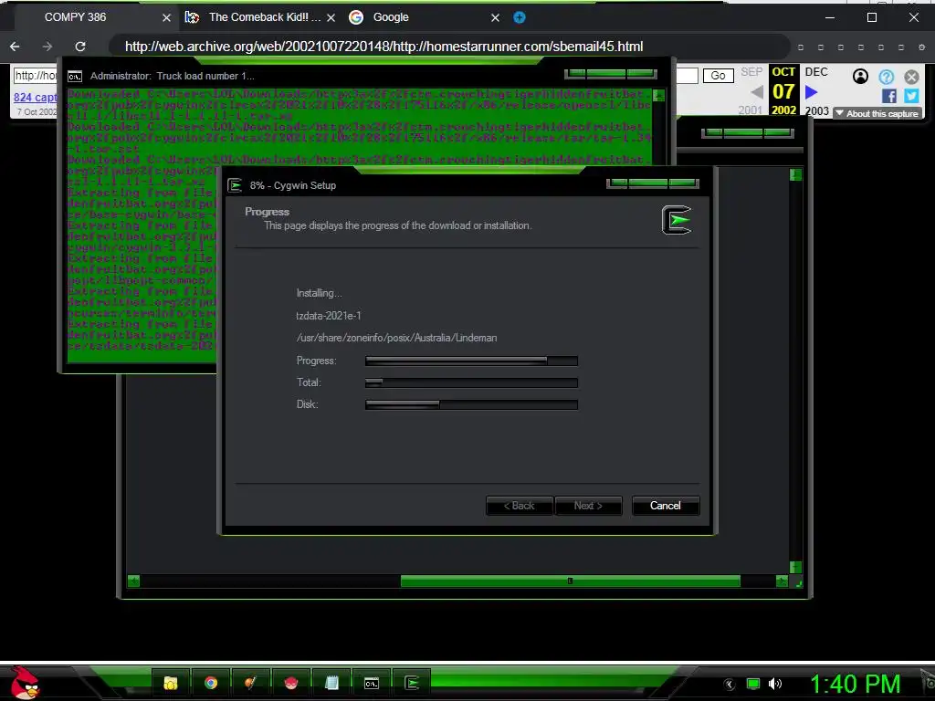Select the DEC month capture
935x701 pixels.
pos(816,72)
